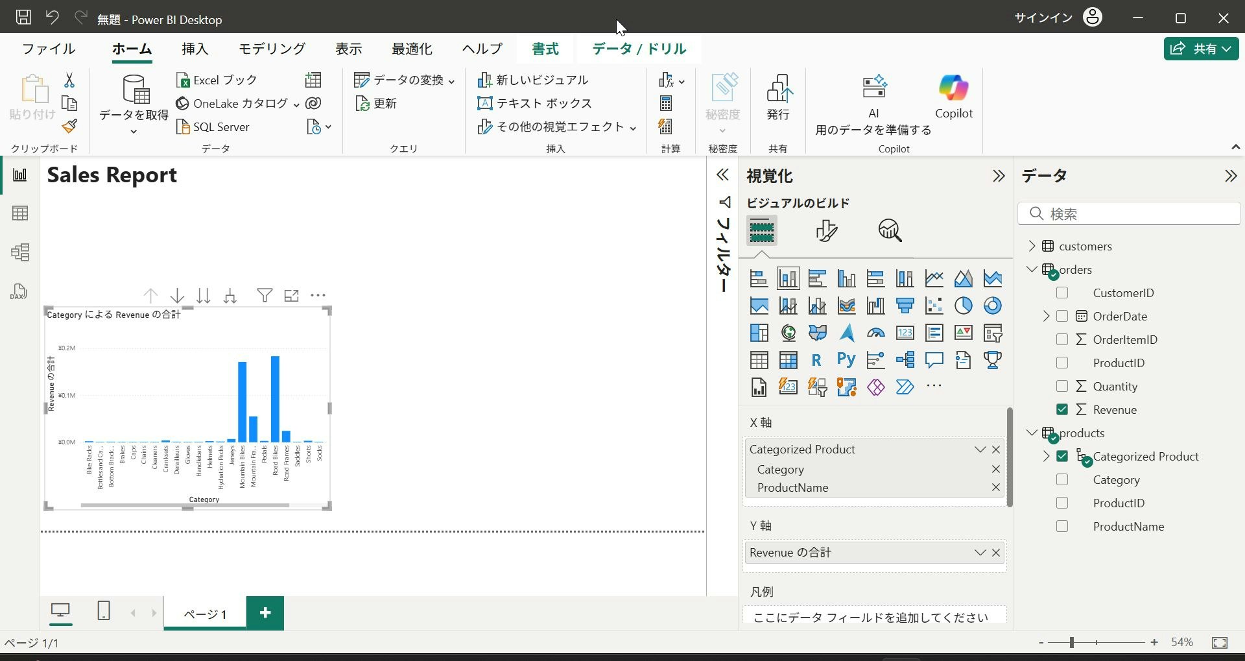
Task: Click サインイン to sign in
Action: click(1043, 18)
